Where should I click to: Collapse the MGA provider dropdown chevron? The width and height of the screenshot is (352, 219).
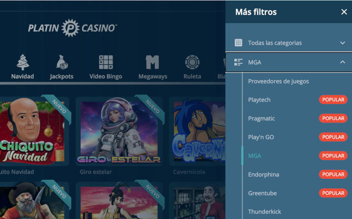pos(342,62)
